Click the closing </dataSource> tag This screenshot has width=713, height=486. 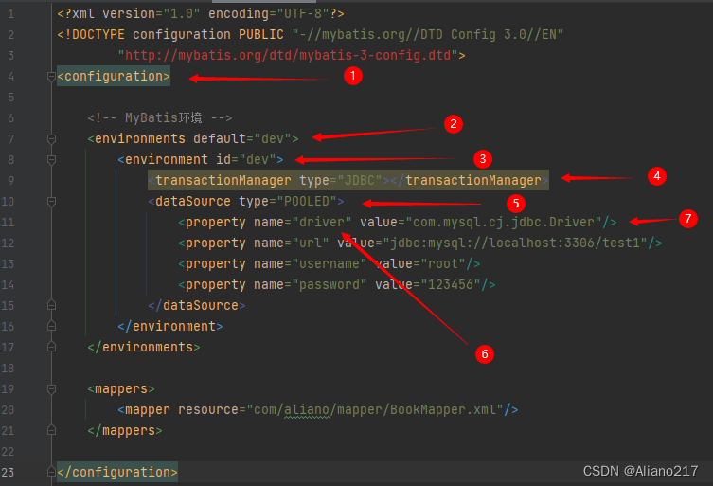197,305
